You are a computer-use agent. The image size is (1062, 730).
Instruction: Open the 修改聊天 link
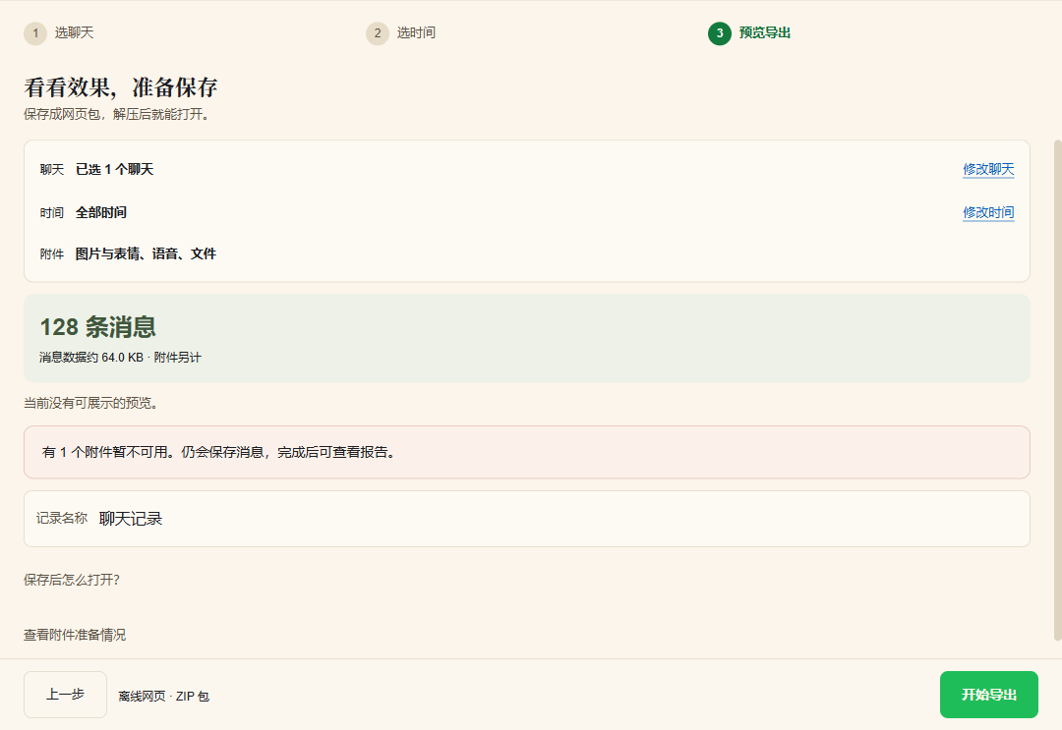[988, 169]
